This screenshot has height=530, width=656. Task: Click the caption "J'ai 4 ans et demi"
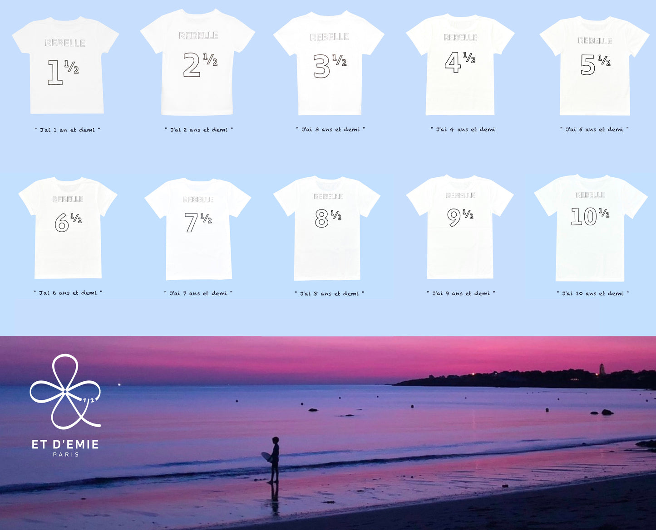[464, 129]
